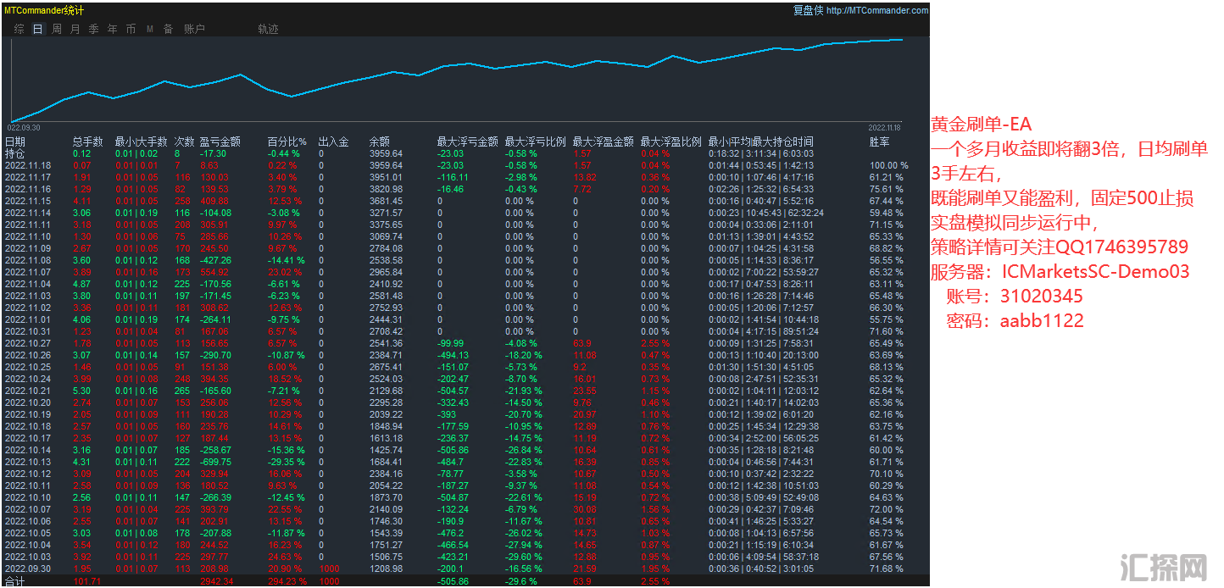1224x588 pixels.
Task: Click the 合计 totals row
Action: click(x=15, y=581)
